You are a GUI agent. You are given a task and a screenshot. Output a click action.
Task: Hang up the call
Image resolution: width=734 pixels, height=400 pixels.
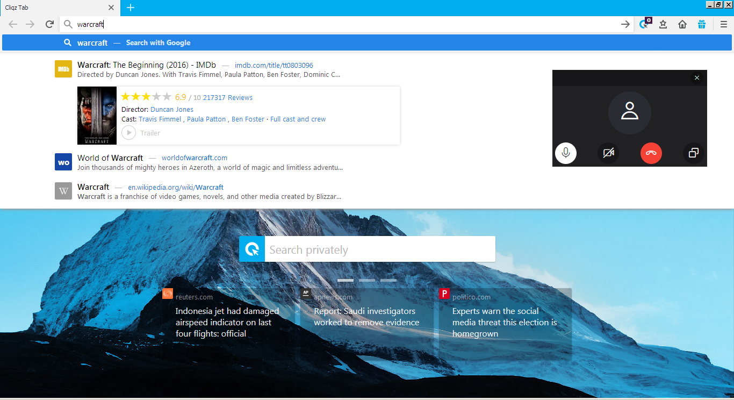[651, 153]
